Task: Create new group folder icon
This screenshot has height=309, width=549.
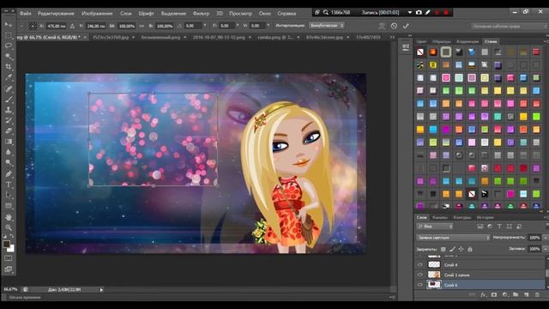Action: [x=516, y=295]
